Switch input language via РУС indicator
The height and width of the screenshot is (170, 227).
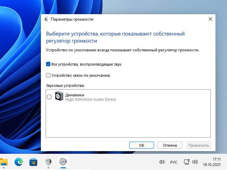coord(174,162)
